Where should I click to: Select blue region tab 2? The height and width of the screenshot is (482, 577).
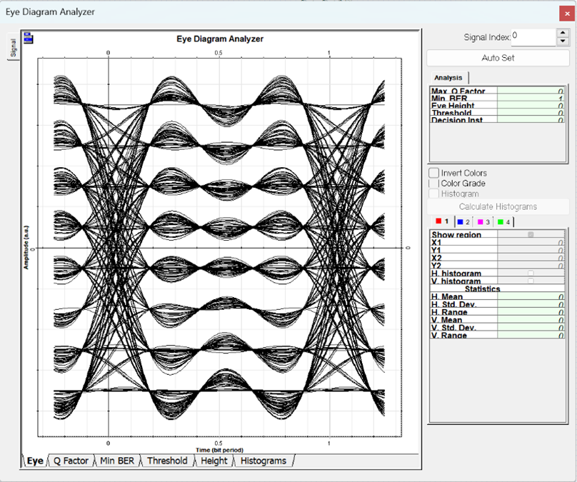coord(463,222)
